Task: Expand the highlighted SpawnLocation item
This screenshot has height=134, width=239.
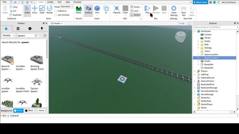Action: tap(198, 58)
